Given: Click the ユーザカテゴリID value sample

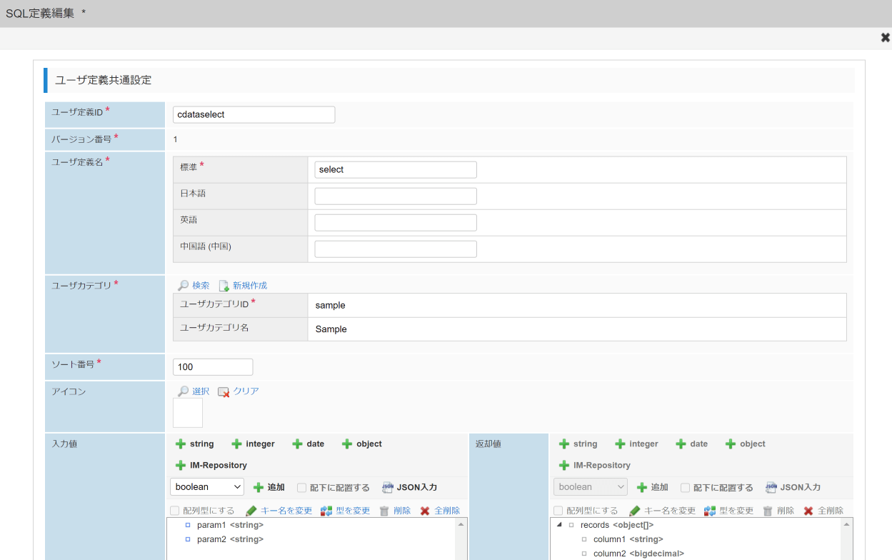Looking at the screenshot, I should pos(331,305).
